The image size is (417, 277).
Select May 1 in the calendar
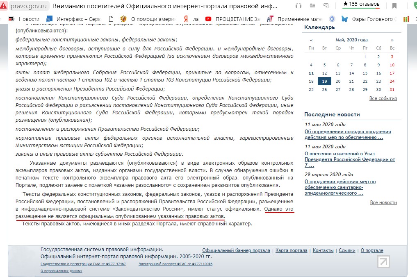[365, 57]
